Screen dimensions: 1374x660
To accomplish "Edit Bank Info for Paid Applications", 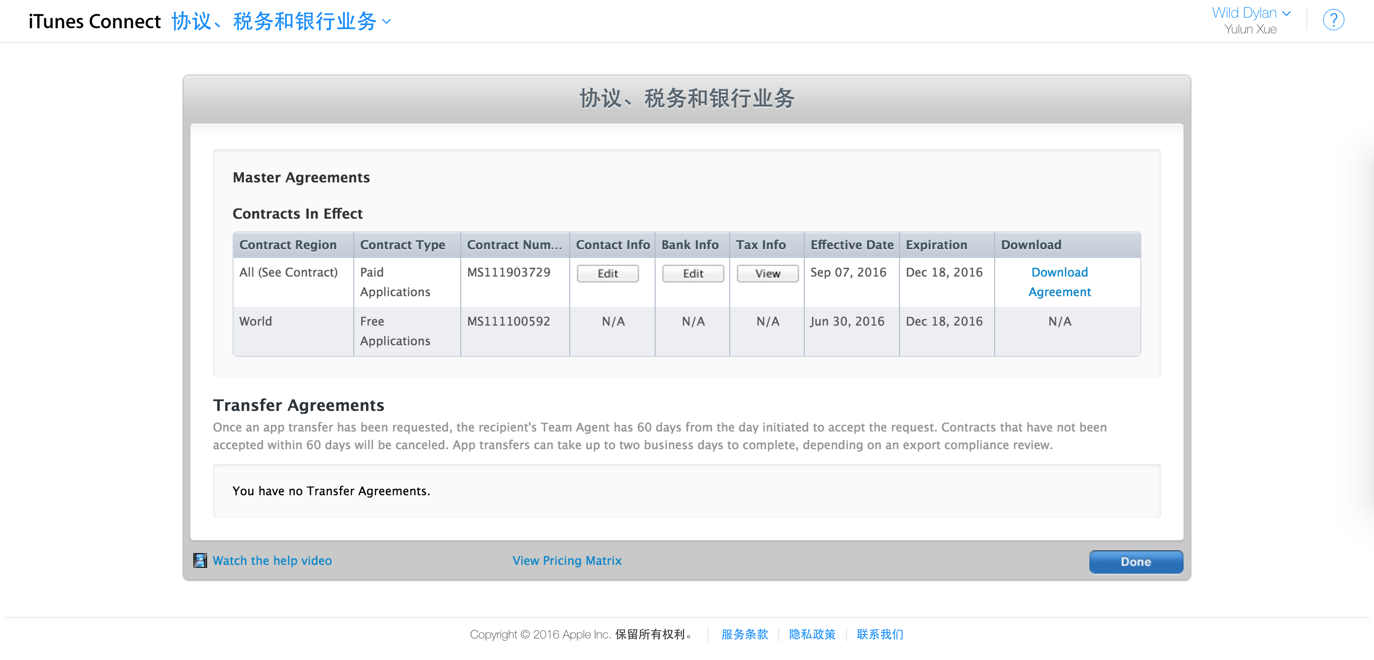I will click(692, 274).
